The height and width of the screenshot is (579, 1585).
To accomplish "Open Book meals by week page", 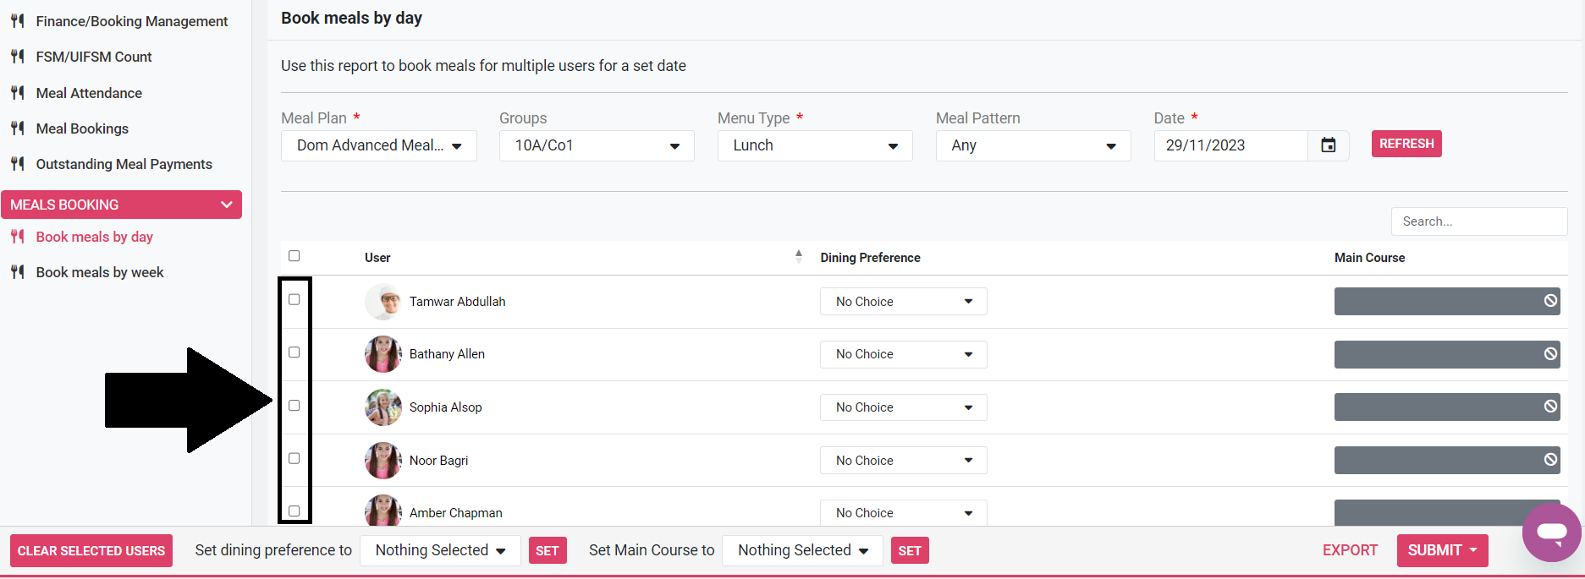I will coord(100,272).
